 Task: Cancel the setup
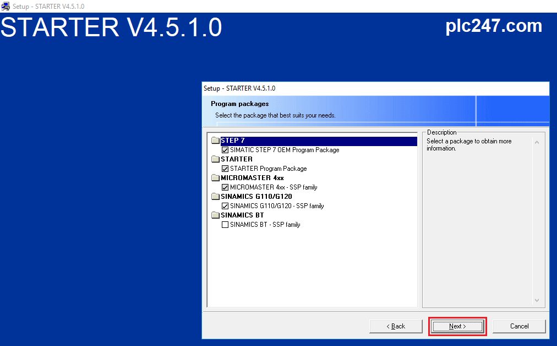(x=519, y=326)
